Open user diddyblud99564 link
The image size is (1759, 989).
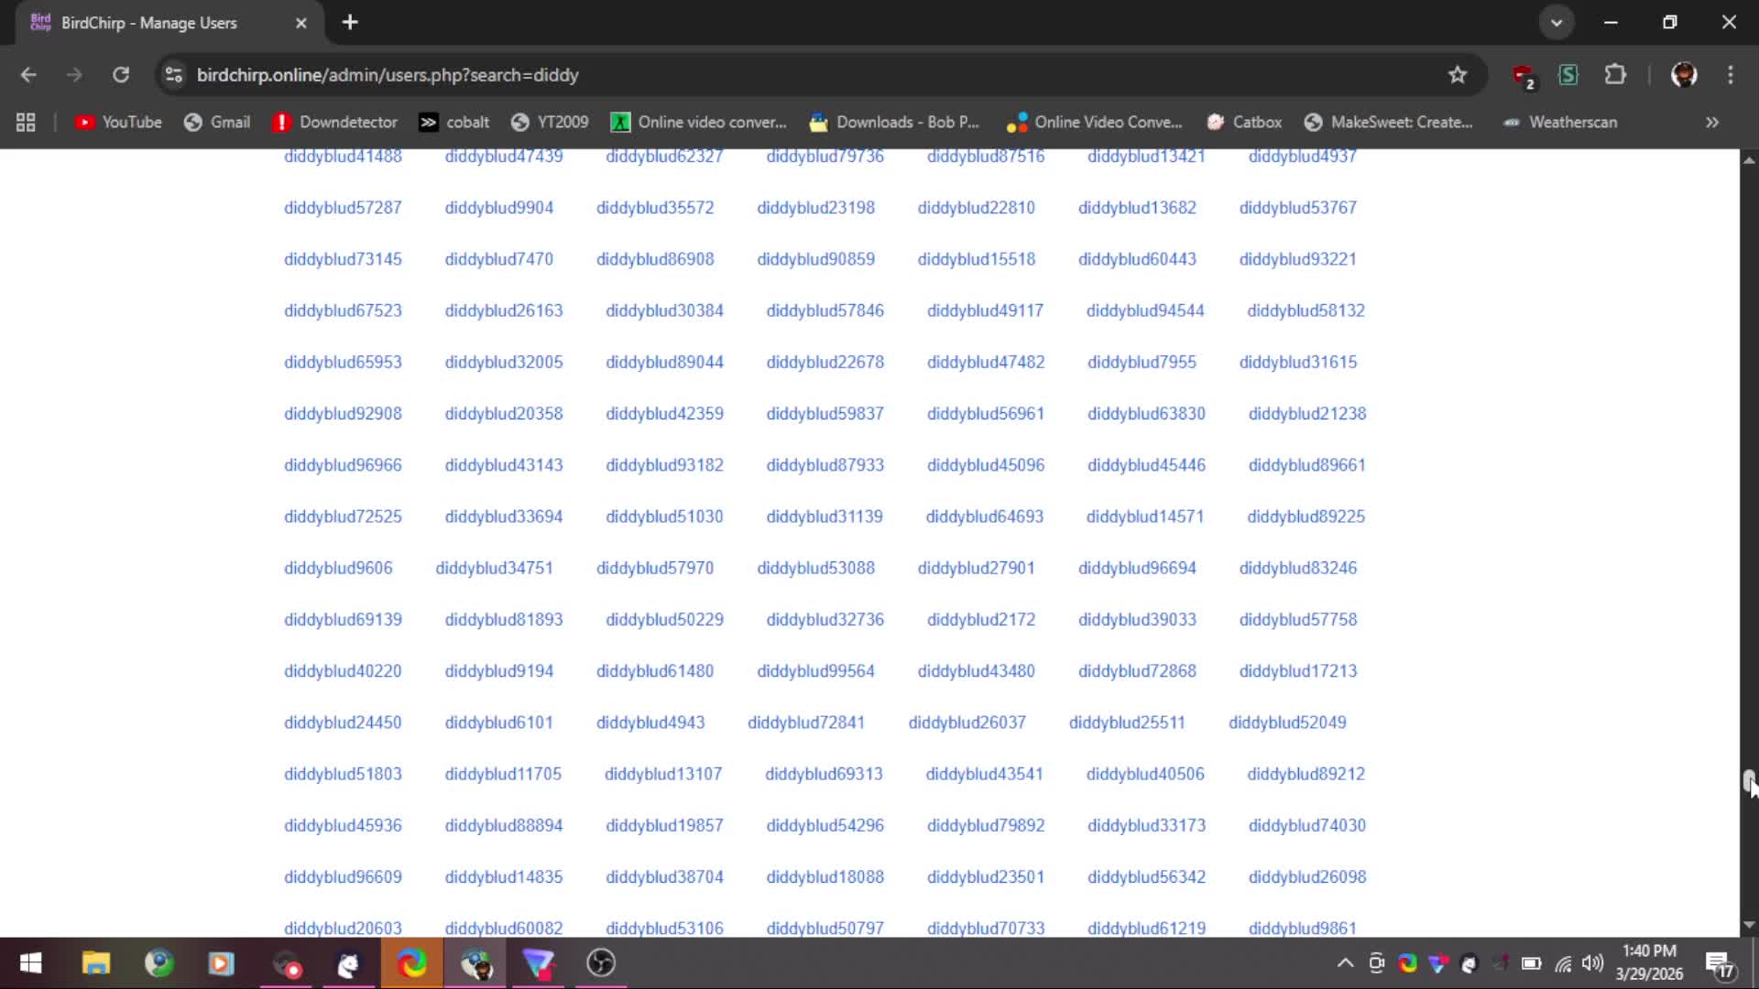click(x=815, y=671)
